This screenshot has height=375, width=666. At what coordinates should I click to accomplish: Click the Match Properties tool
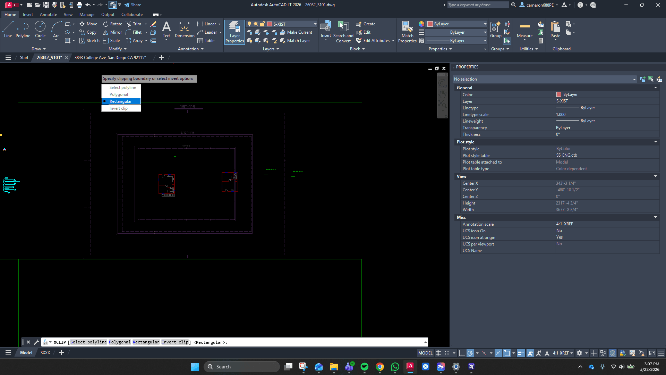coord(407,32)
